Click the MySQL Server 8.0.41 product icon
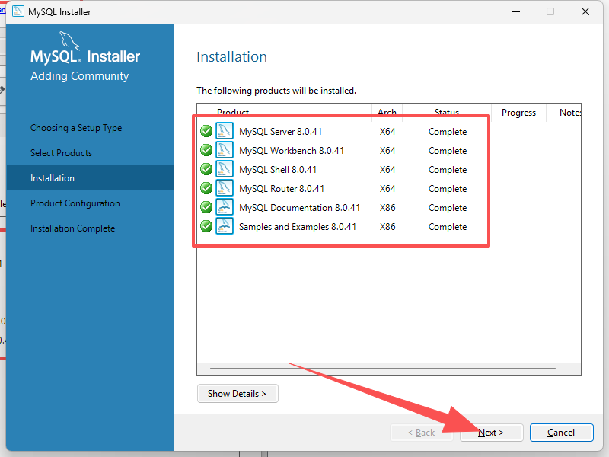609x457 pixels. click(x=225, y=131)
